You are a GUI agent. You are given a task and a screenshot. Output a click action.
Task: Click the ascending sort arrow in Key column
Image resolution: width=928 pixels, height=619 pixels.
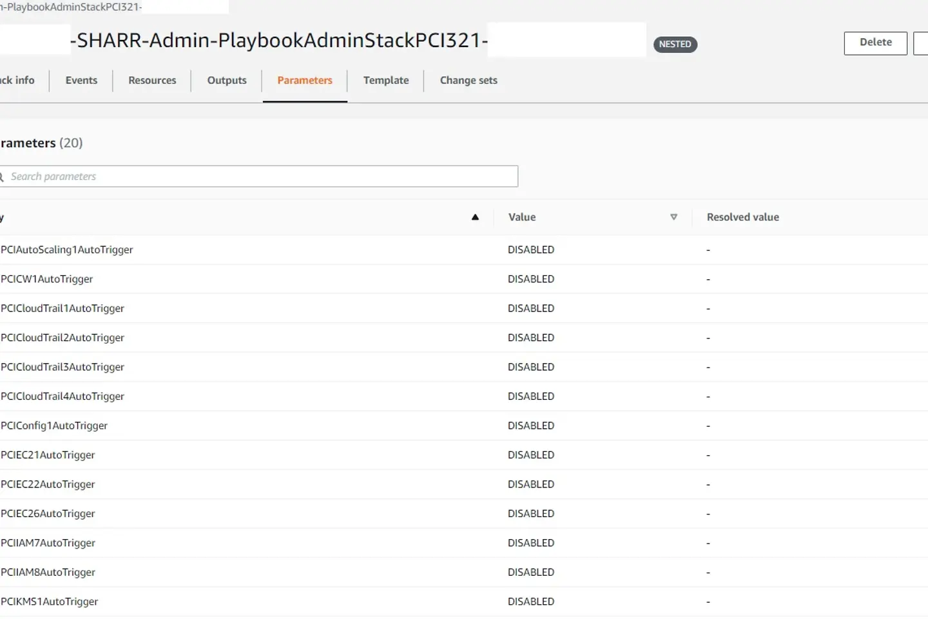point(475,217)
